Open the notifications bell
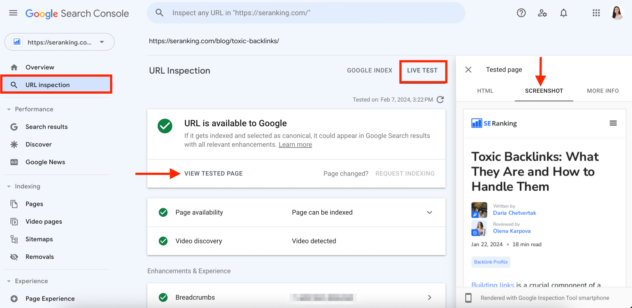This screenshot has height=308, width=632. pos(563,13)
